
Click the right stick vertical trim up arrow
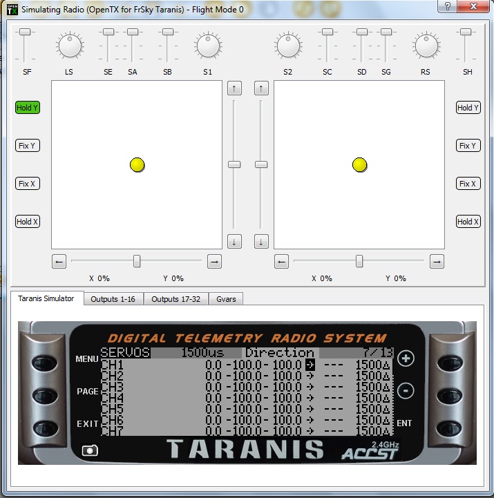point(261,88)
